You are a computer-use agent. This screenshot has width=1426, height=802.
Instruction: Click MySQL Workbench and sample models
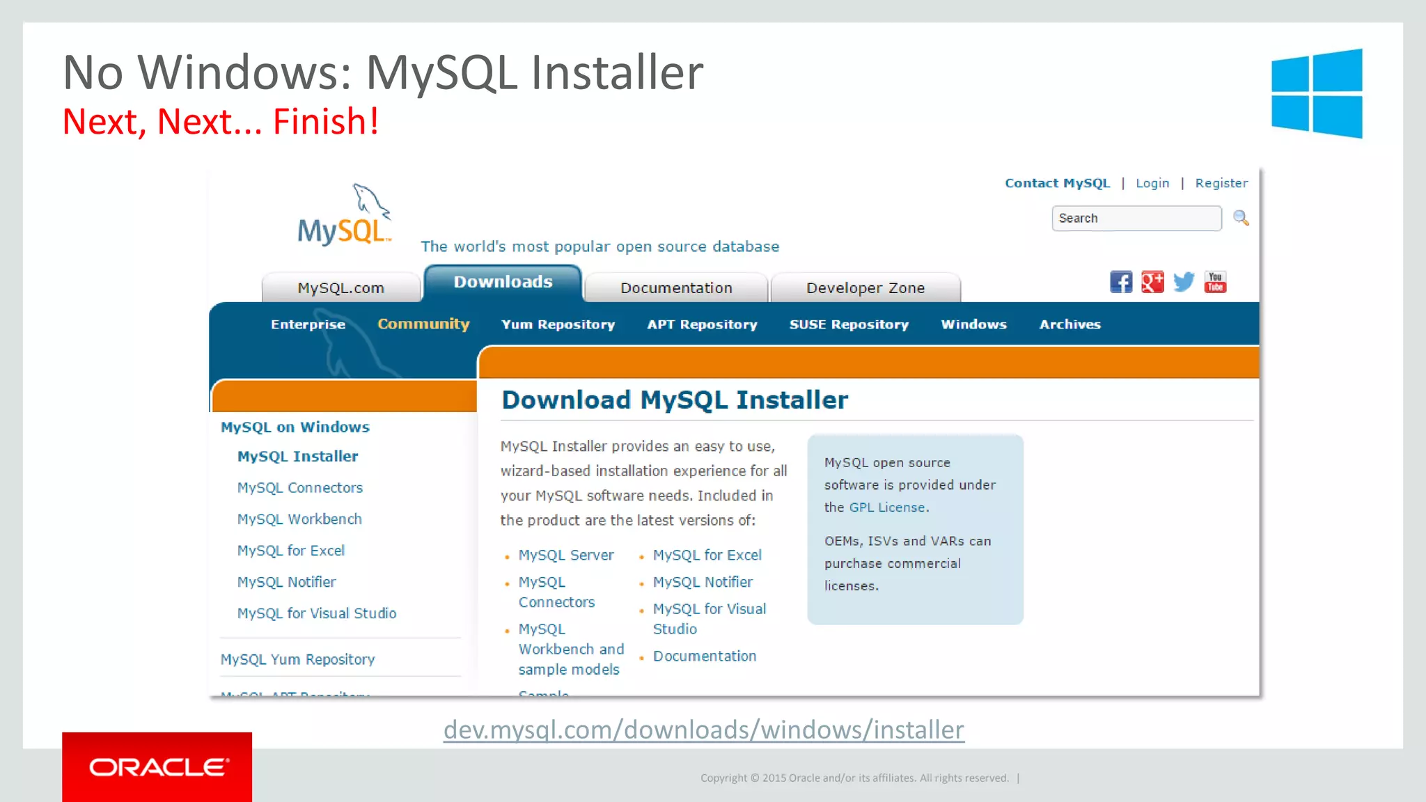[571, 649]
